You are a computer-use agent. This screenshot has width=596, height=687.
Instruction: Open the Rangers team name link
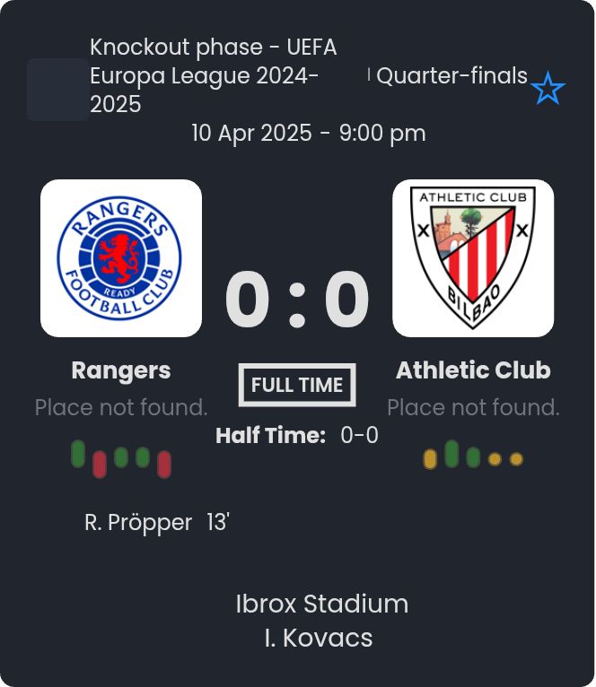pos(121,370)
